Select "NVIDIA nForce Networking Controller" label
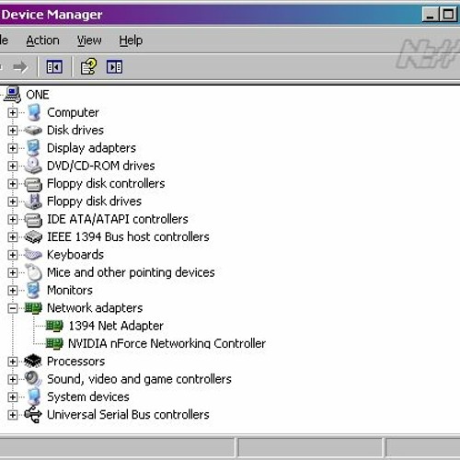 click(x=167, y=343)
